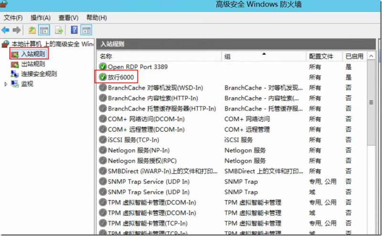
Task: Click the root node firewall icon in tree
Action: 5,44
